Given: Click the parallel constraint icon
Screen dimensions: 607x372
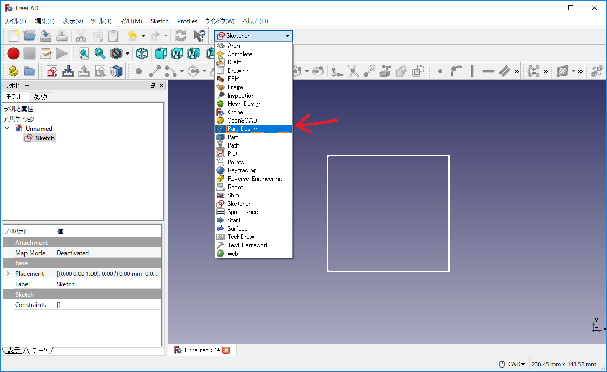Looking at the screenshot, I should (x=505, y=71).
